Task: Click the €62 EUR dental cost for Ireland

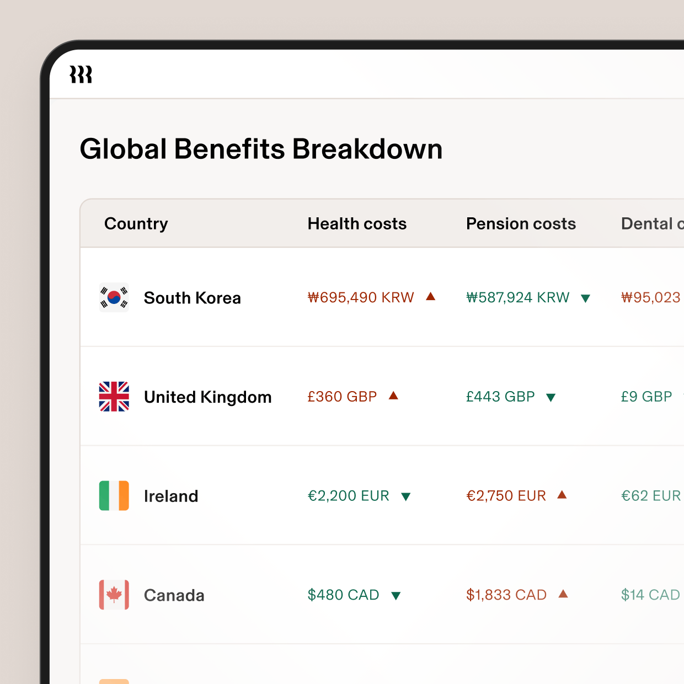Action: [x=651, y=496]
